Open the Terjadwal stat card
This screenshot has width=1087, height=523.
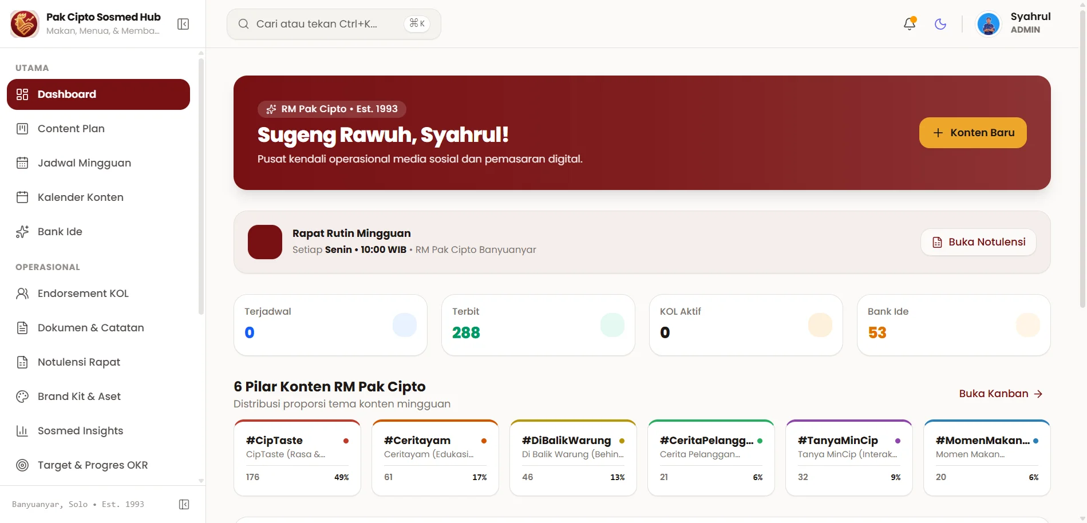pyautogui.click(x=330, y=325)
